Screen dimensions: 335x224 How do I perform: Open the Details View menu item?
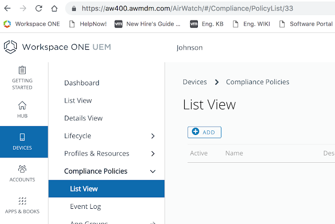[83, 118]
